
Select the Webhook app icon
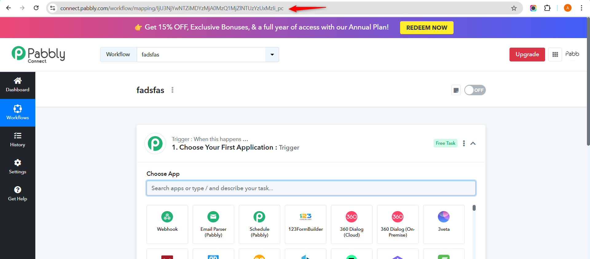coord(167,217)
